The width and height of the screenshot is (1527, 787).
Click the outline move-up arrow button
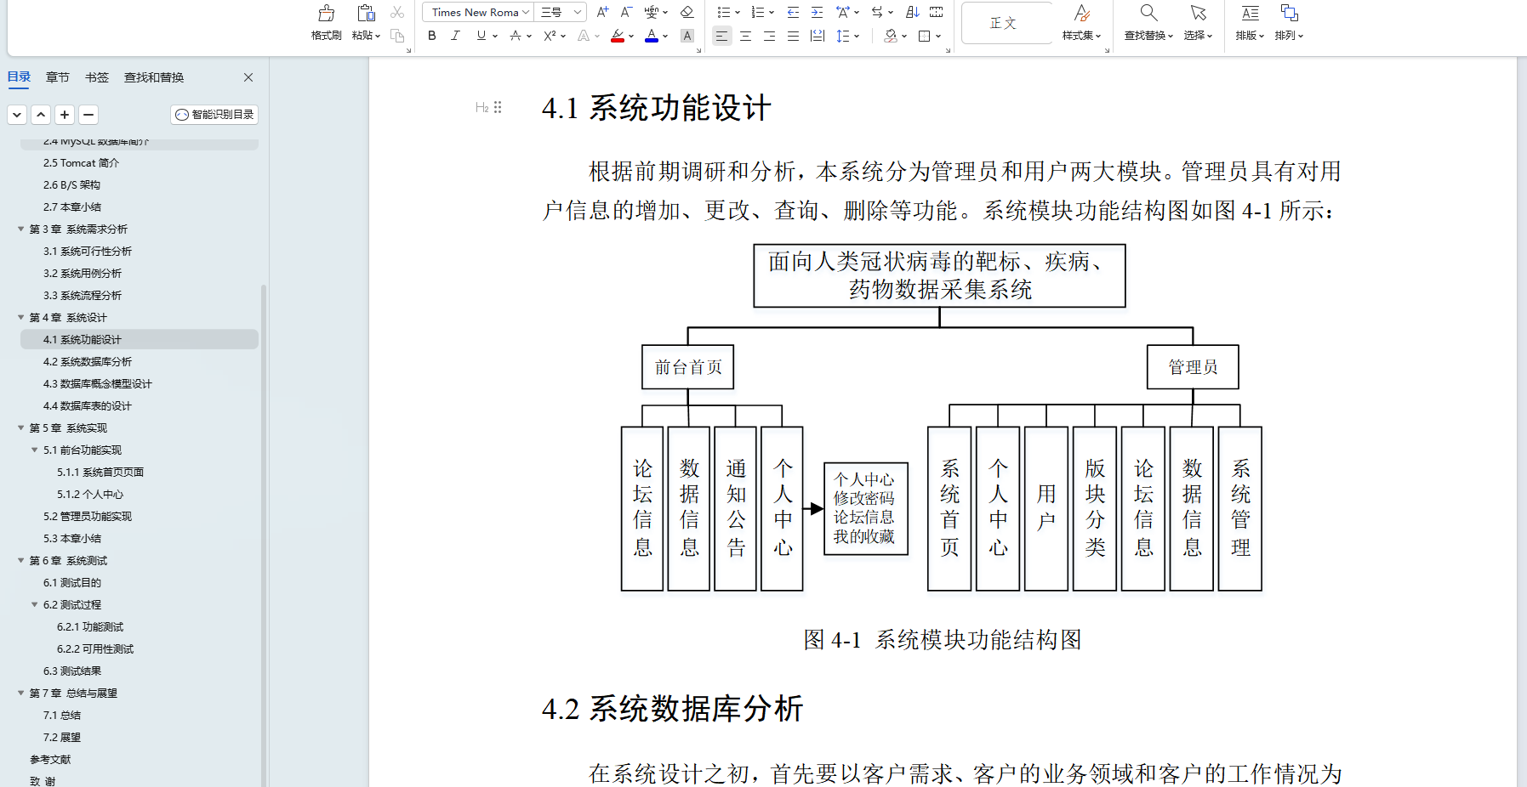[41, 115]
